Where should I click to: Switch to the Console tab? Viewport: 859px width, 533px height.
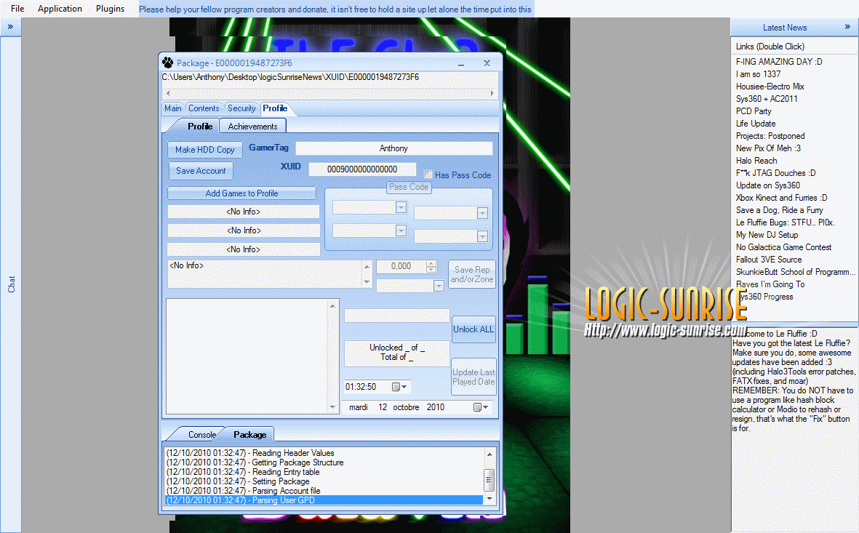202,434
